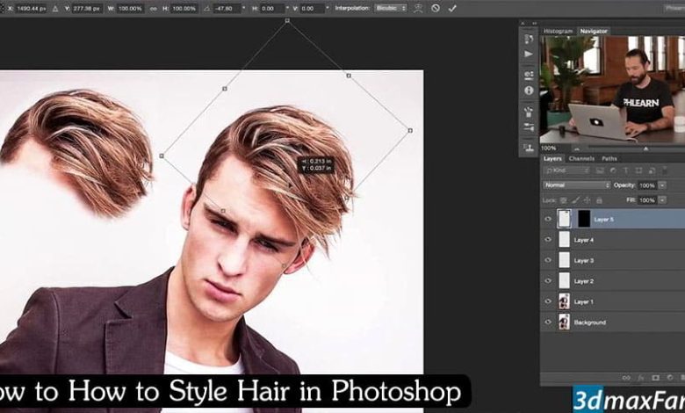This screenshot has height=413, width=685.
Task: Select Layer 5 image thumbnail
Action: click(x=565, y=219)
